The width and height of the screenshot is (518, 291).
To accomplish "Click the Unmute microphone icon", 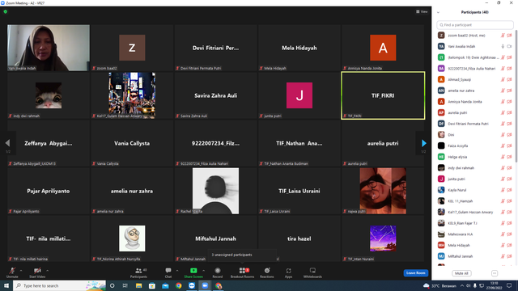I will 12,271.
